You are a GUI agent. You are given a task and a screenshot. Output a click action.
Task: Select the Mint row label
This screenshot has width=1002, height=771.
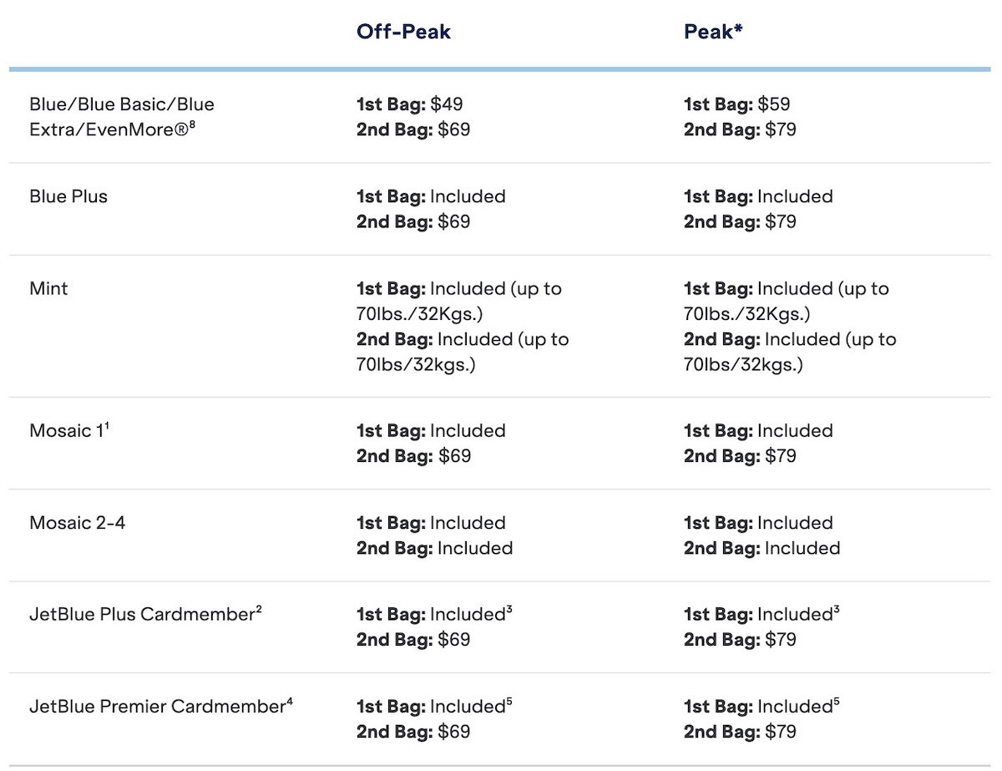[x=48, y=289]
